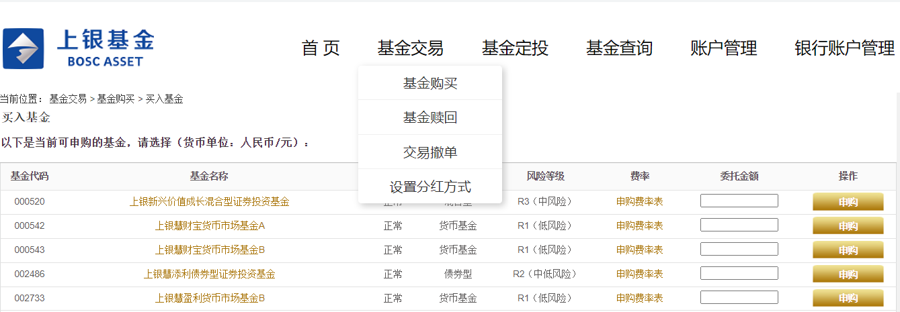Click 申购 button for fund 002733
This screenshot has width=900, height=312.
tap(848, 299)
